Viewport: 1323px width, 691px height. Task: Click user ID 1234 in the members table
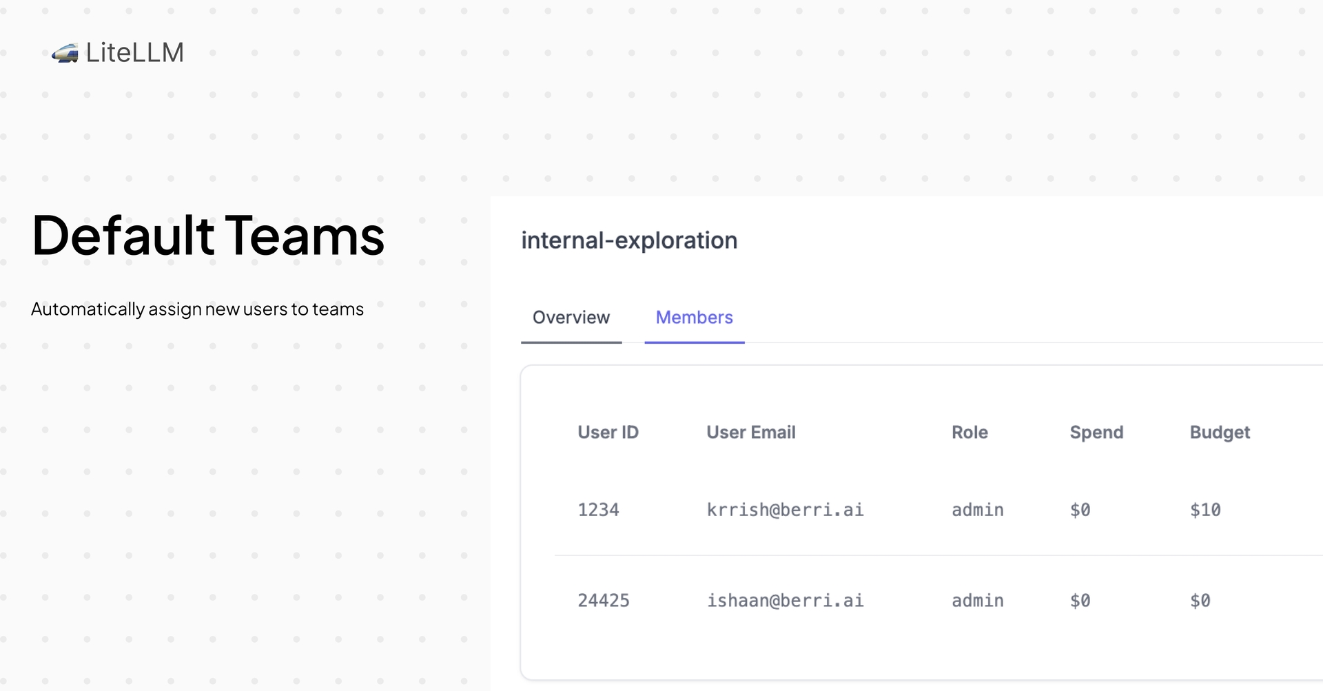pos(599,510)
